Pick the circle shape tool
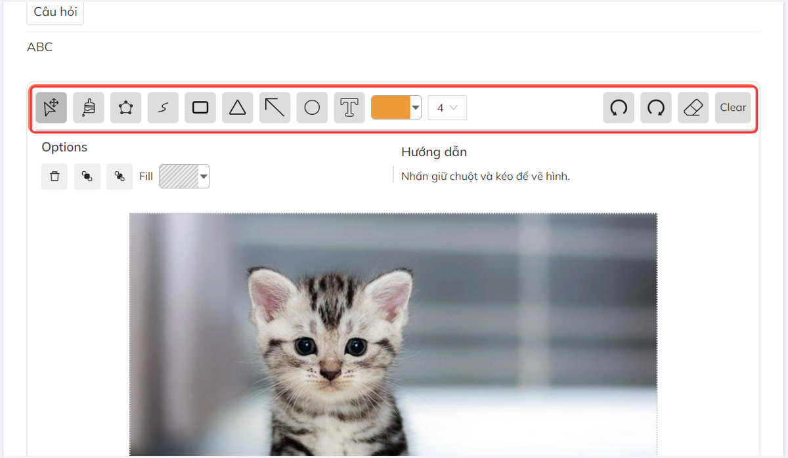The height and width of the screenshot is (458, 788). pyautogui.click(x=312, y=108)
